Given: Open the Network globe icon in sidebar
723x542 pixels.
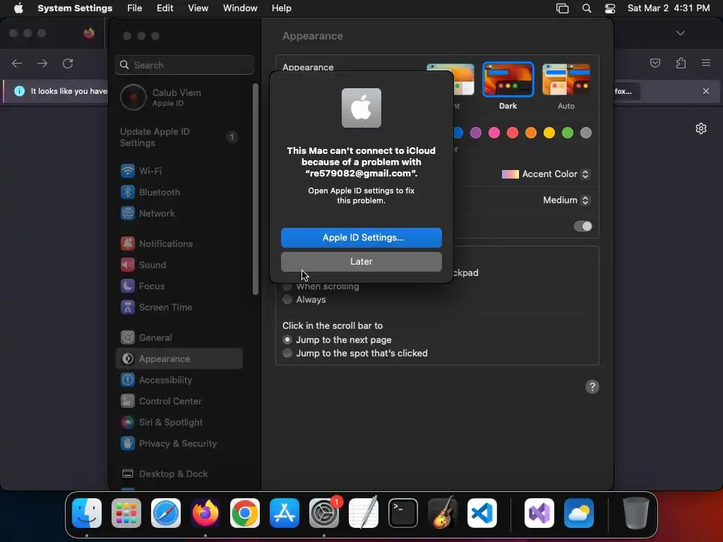Looking at the screenshot, I should (128, 213).
